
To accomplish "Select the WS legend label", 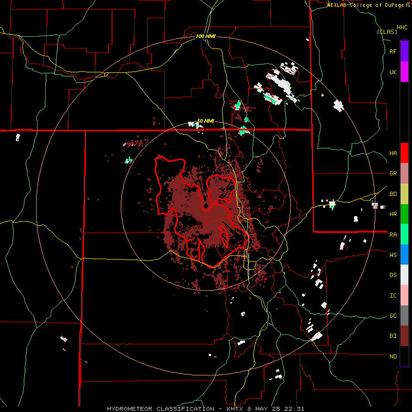I will pos(393,255).
